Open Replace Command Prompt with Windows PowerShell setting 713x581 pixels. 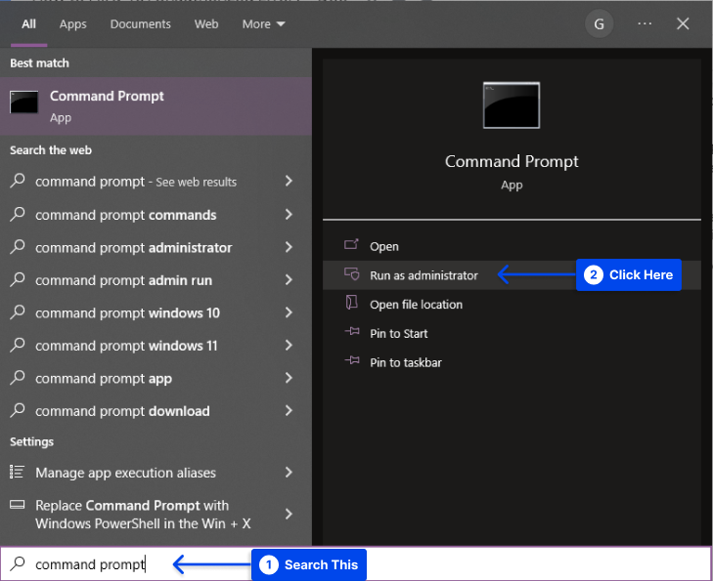[156, 515]
